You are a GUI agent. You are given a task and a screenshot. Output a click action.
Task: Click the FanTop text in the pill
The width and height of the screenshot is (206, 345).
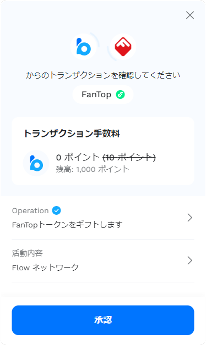(x=96, y=94)
